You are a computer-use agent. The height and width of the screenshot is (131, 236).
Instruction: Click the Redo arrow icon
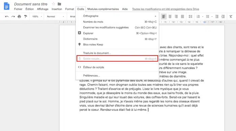pos(13,17)
